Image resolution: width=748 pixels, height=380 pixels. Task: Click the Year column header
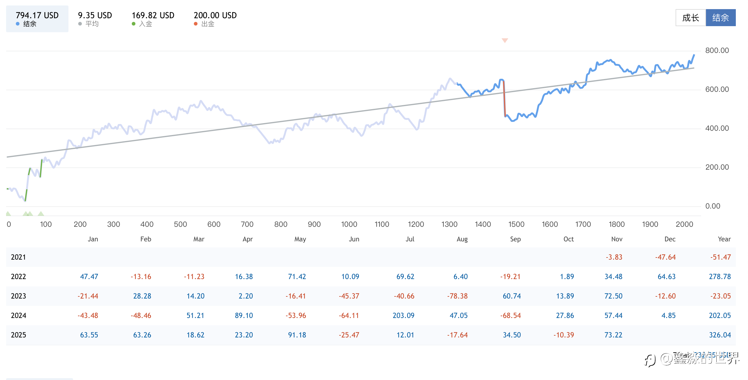point(724,239)
